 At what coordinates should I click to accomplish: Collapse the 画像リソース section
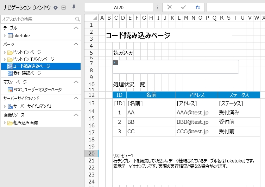pyautogui.click(x=76, y=115)
